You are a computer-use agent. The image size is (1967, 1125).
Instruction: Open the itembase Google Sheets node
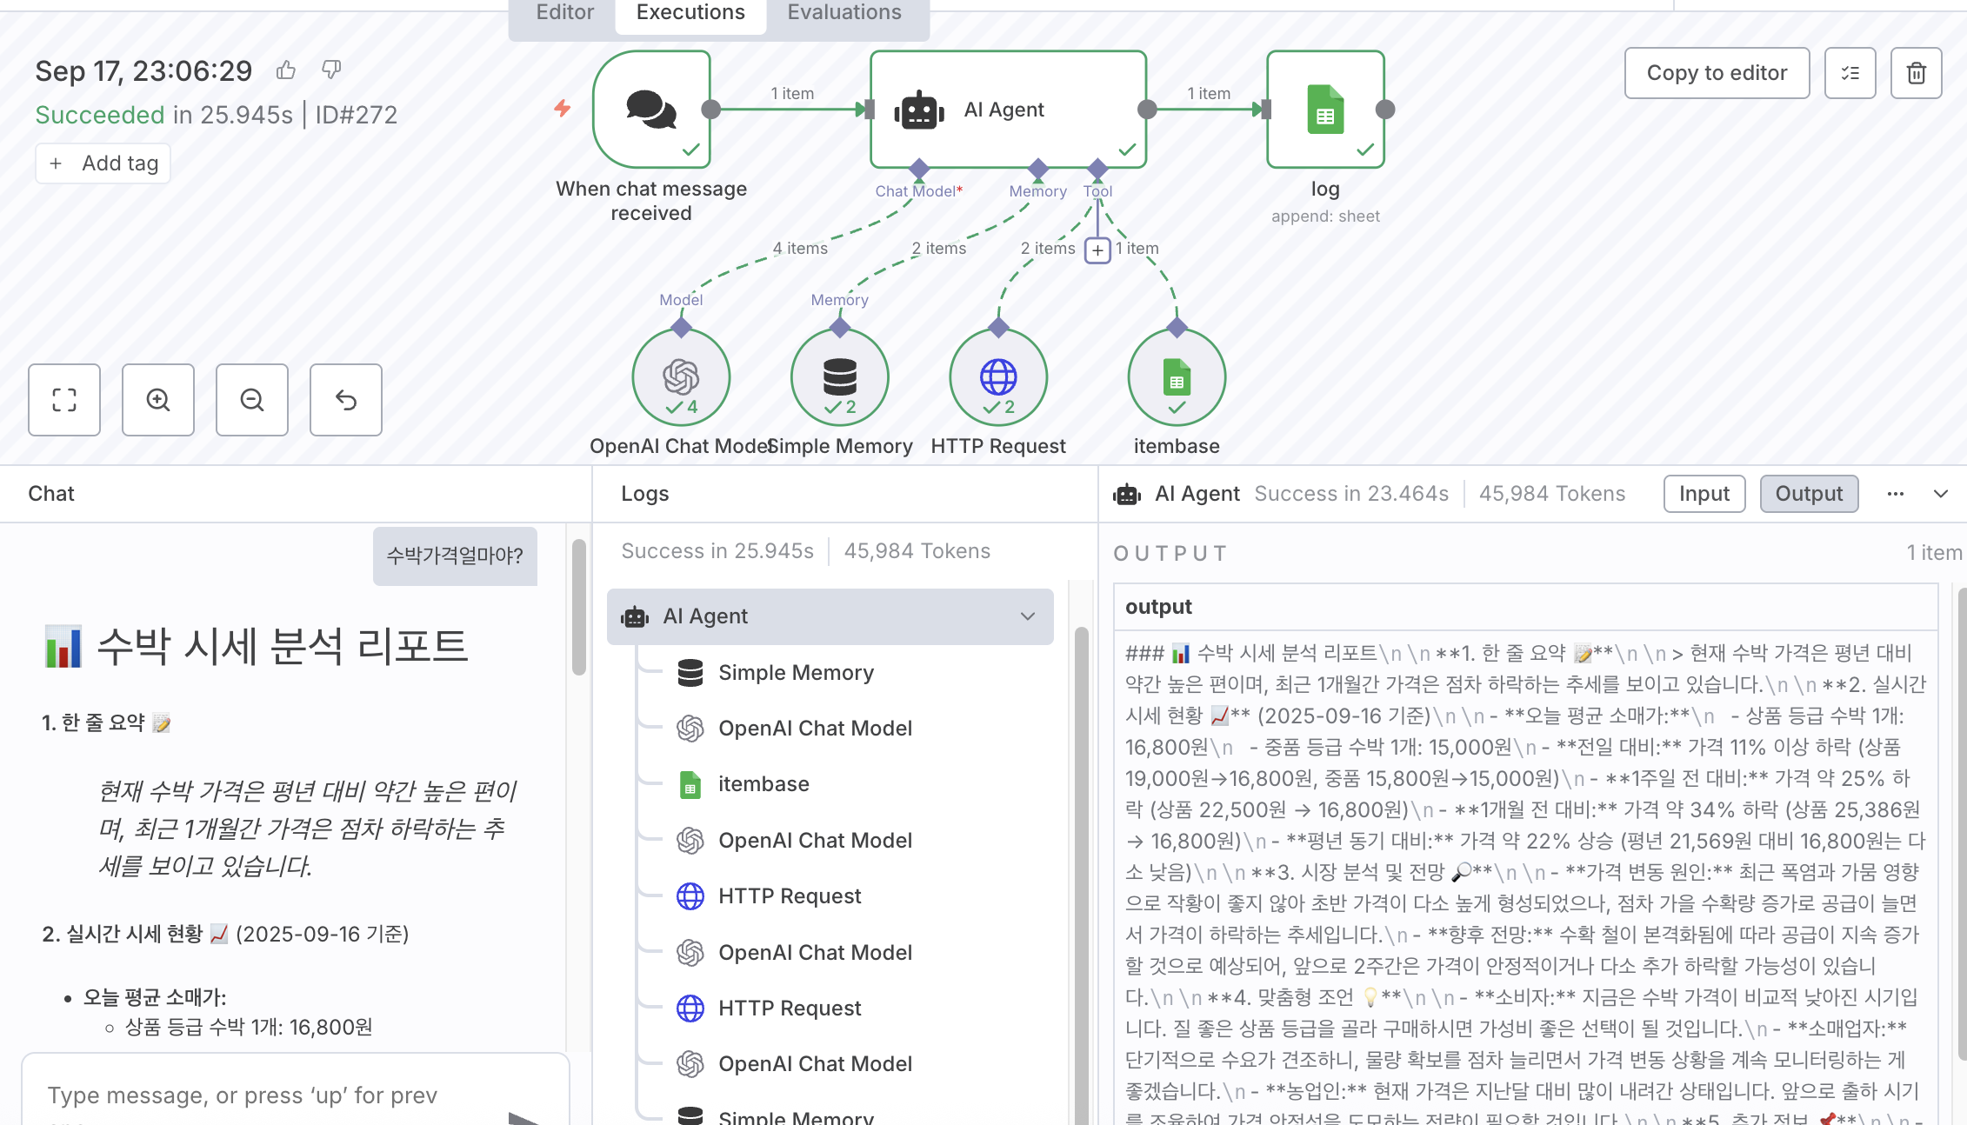coord(1177,377)
